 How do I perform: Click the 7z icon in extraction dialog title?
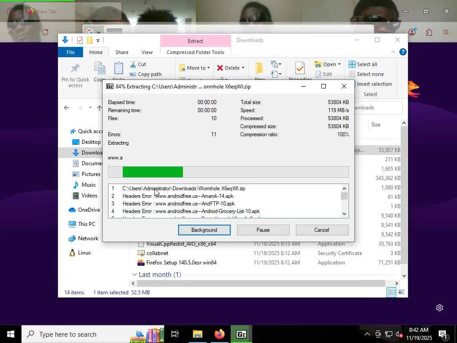(110, 86)
